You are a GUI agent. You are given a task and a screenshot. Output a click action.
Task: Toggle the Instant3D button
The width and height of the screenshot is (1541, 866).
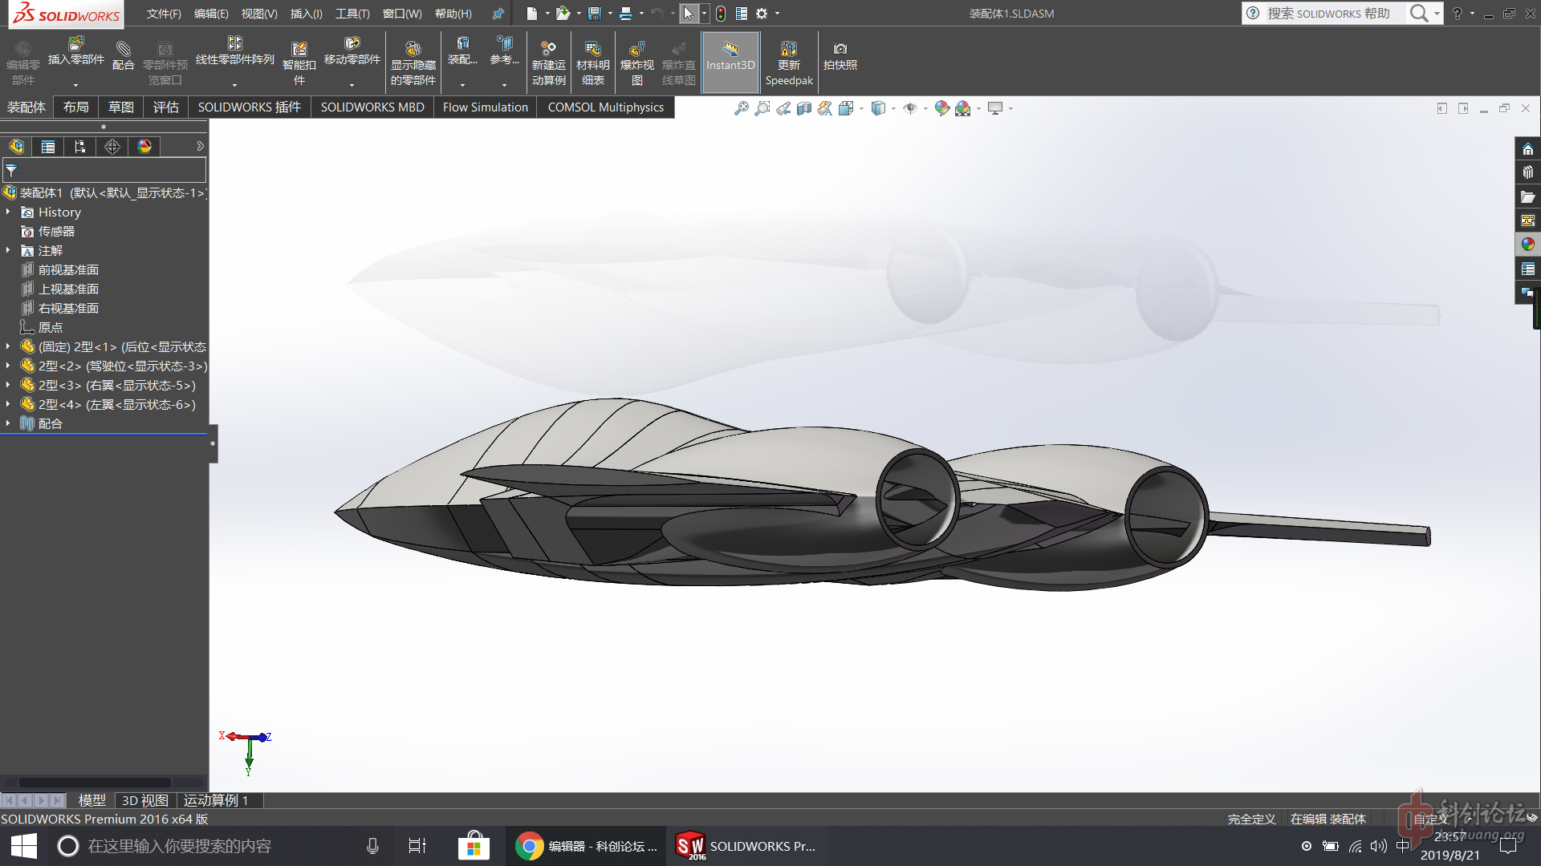(x=730, y=63)
